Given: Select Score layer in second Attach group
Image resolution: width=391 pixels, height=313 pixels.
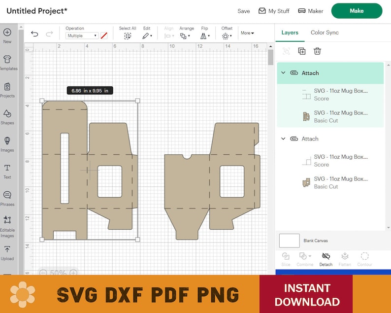Looking at the screenshot, I should point(330,161).
